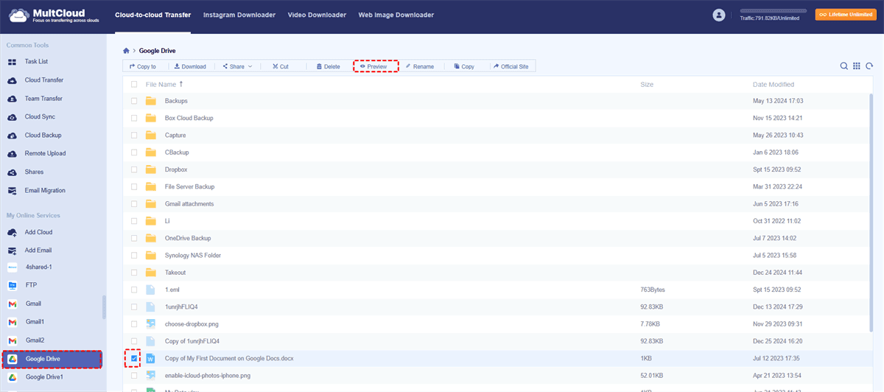884x392 pixels.
Task: Click the Preview button
Action: click(376, 66)
